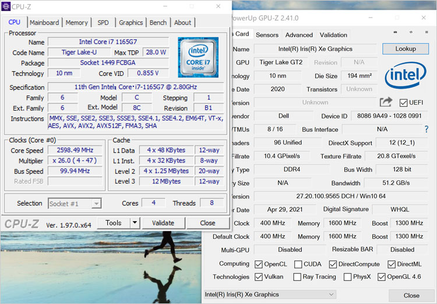Toggle the CUDA checkbox
This screenshot has width=437, height=304.
pos(298,264)
